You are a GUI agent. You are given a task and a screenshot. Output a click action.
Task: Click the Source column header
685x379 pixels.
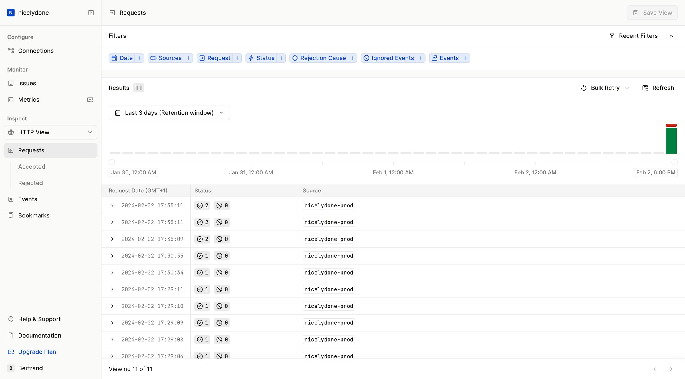(x=311, y=190)
